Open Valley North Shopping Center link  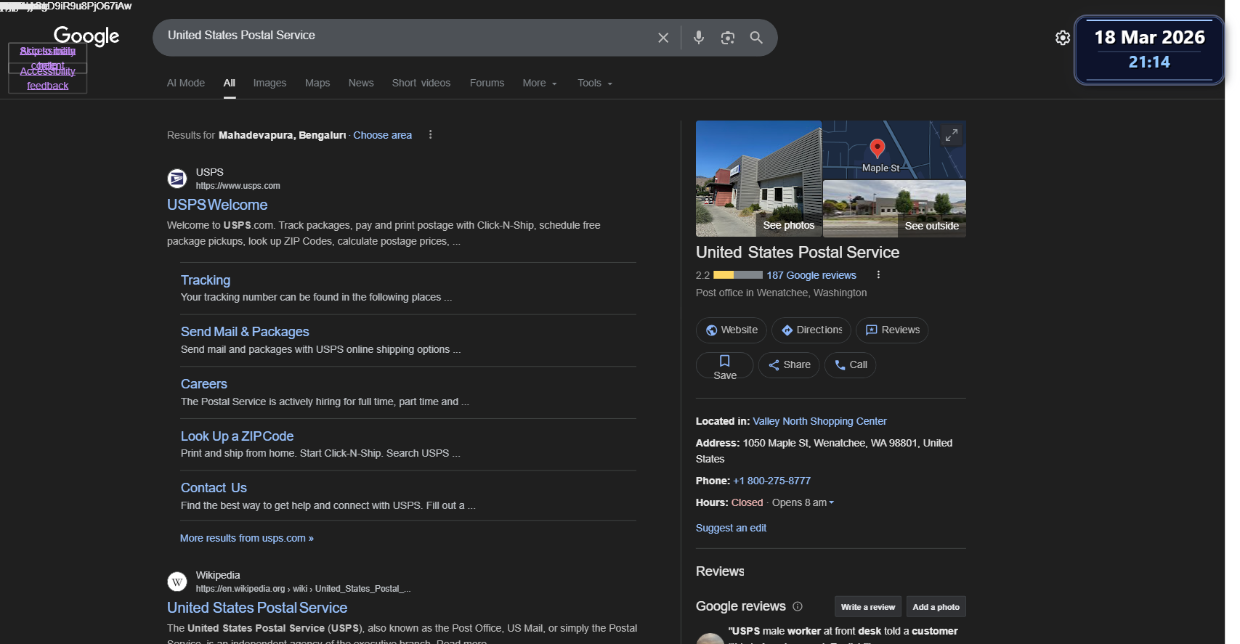click(819, 421)
